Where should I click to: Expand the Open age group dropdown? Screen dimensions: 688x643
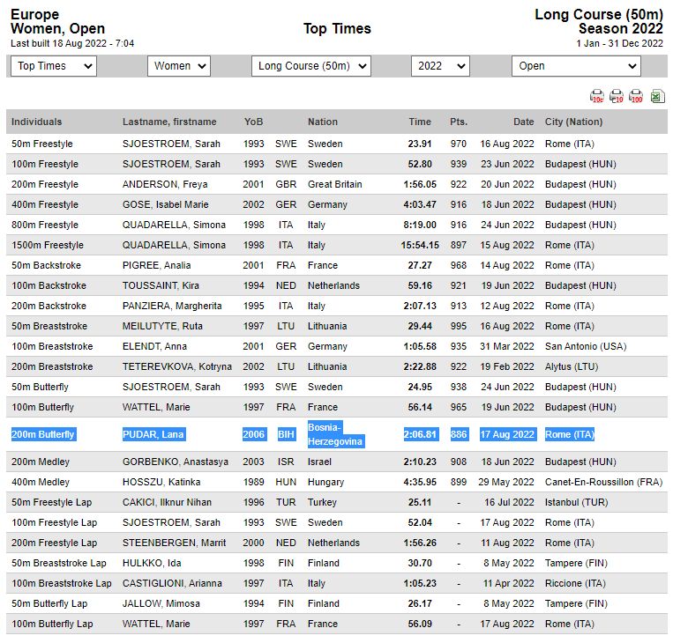coord(576,66)
